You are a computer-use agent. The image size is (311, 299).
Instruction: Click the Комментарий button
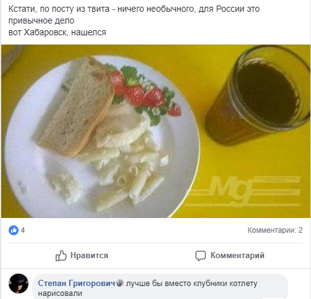click(230, 256)
